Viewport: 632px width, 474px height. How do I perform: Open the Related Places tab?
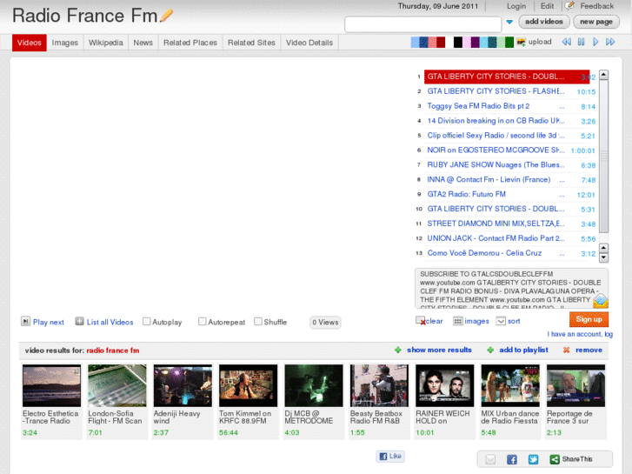[x=190, y=43]
